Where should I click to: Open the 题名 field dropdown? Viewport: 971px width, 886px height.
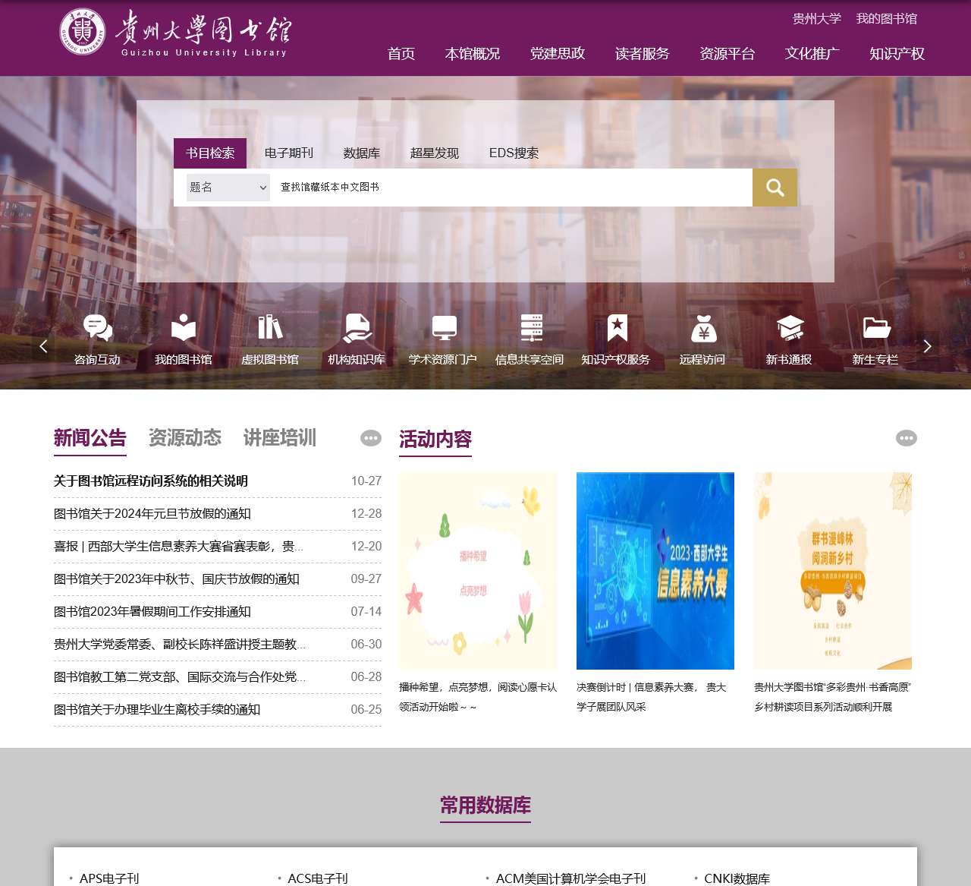(227, 187)
